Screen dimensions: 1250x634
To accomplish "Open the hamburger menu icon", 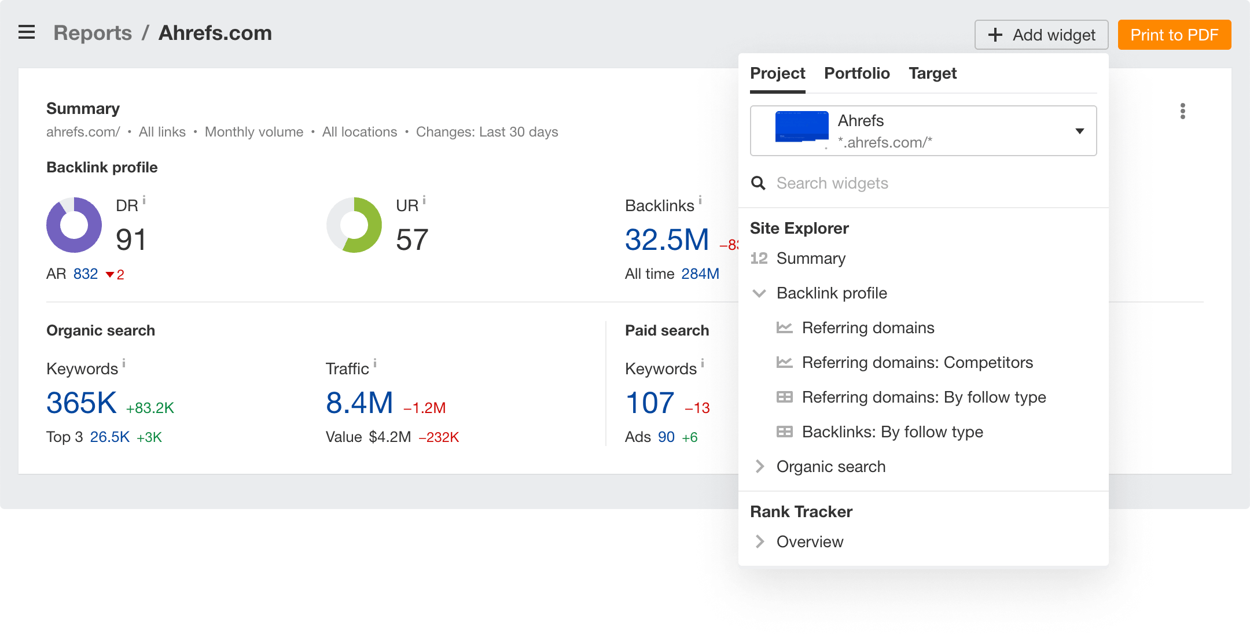I will pos(27,32).
